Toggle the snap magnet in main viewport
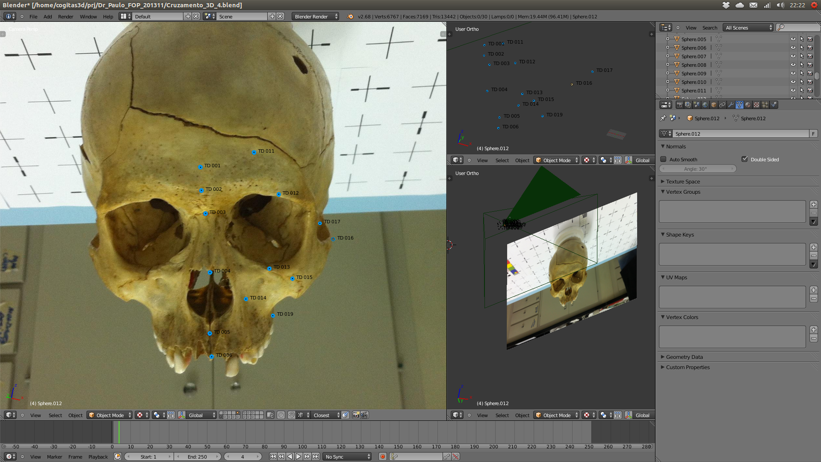 [291, 415]
